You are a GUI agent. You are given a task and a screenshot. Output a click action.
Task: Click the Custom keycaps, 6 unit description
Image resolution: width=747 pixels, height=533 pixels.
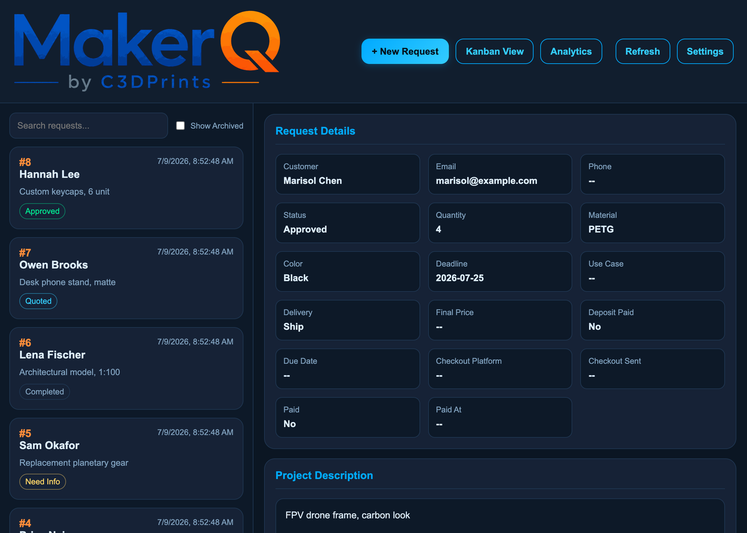pyautogui.click(x=64, y=192)
